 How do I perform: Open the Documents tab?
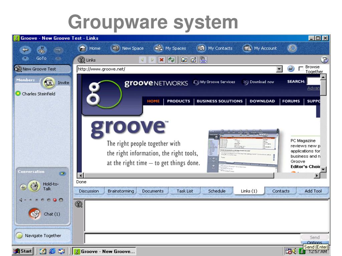tap(153, 191)
